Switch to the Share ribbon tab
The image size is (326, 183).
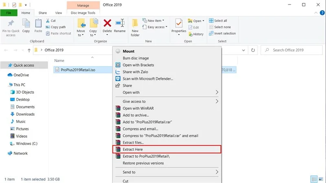pos(42,13)
